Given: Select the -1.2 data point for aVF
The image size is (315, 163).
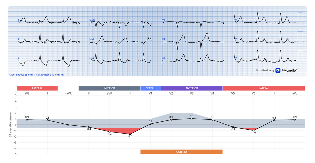Looking at the screenshot, I should pyautogui.click(x=109, y=132).
